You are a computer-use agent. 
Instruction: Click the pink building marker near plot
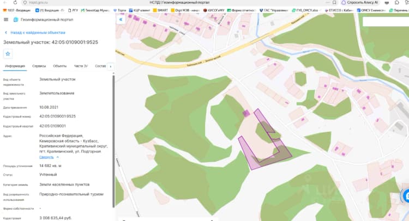[x=246, y=113]
